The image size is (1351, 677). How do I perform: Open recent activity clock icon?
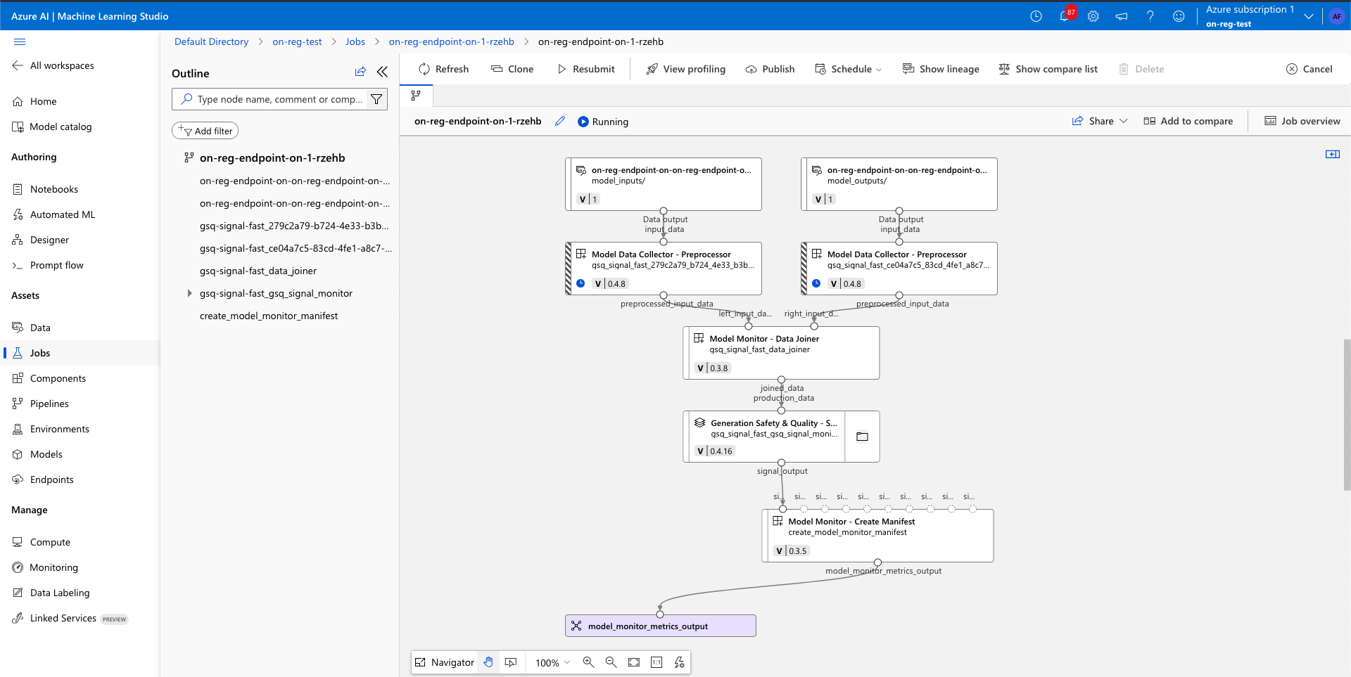[1036, 16]
